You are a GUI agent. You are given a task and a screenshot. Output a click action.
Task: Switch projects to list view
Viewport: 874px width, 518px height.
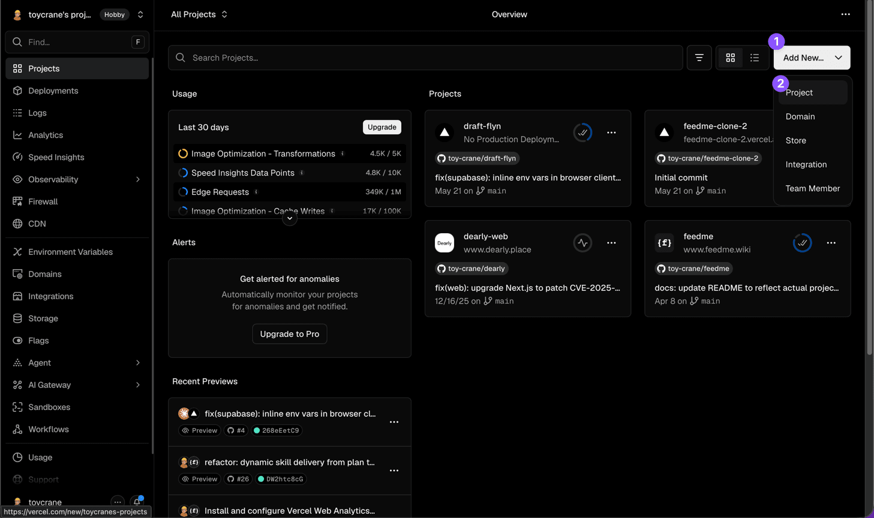point(755,58)
